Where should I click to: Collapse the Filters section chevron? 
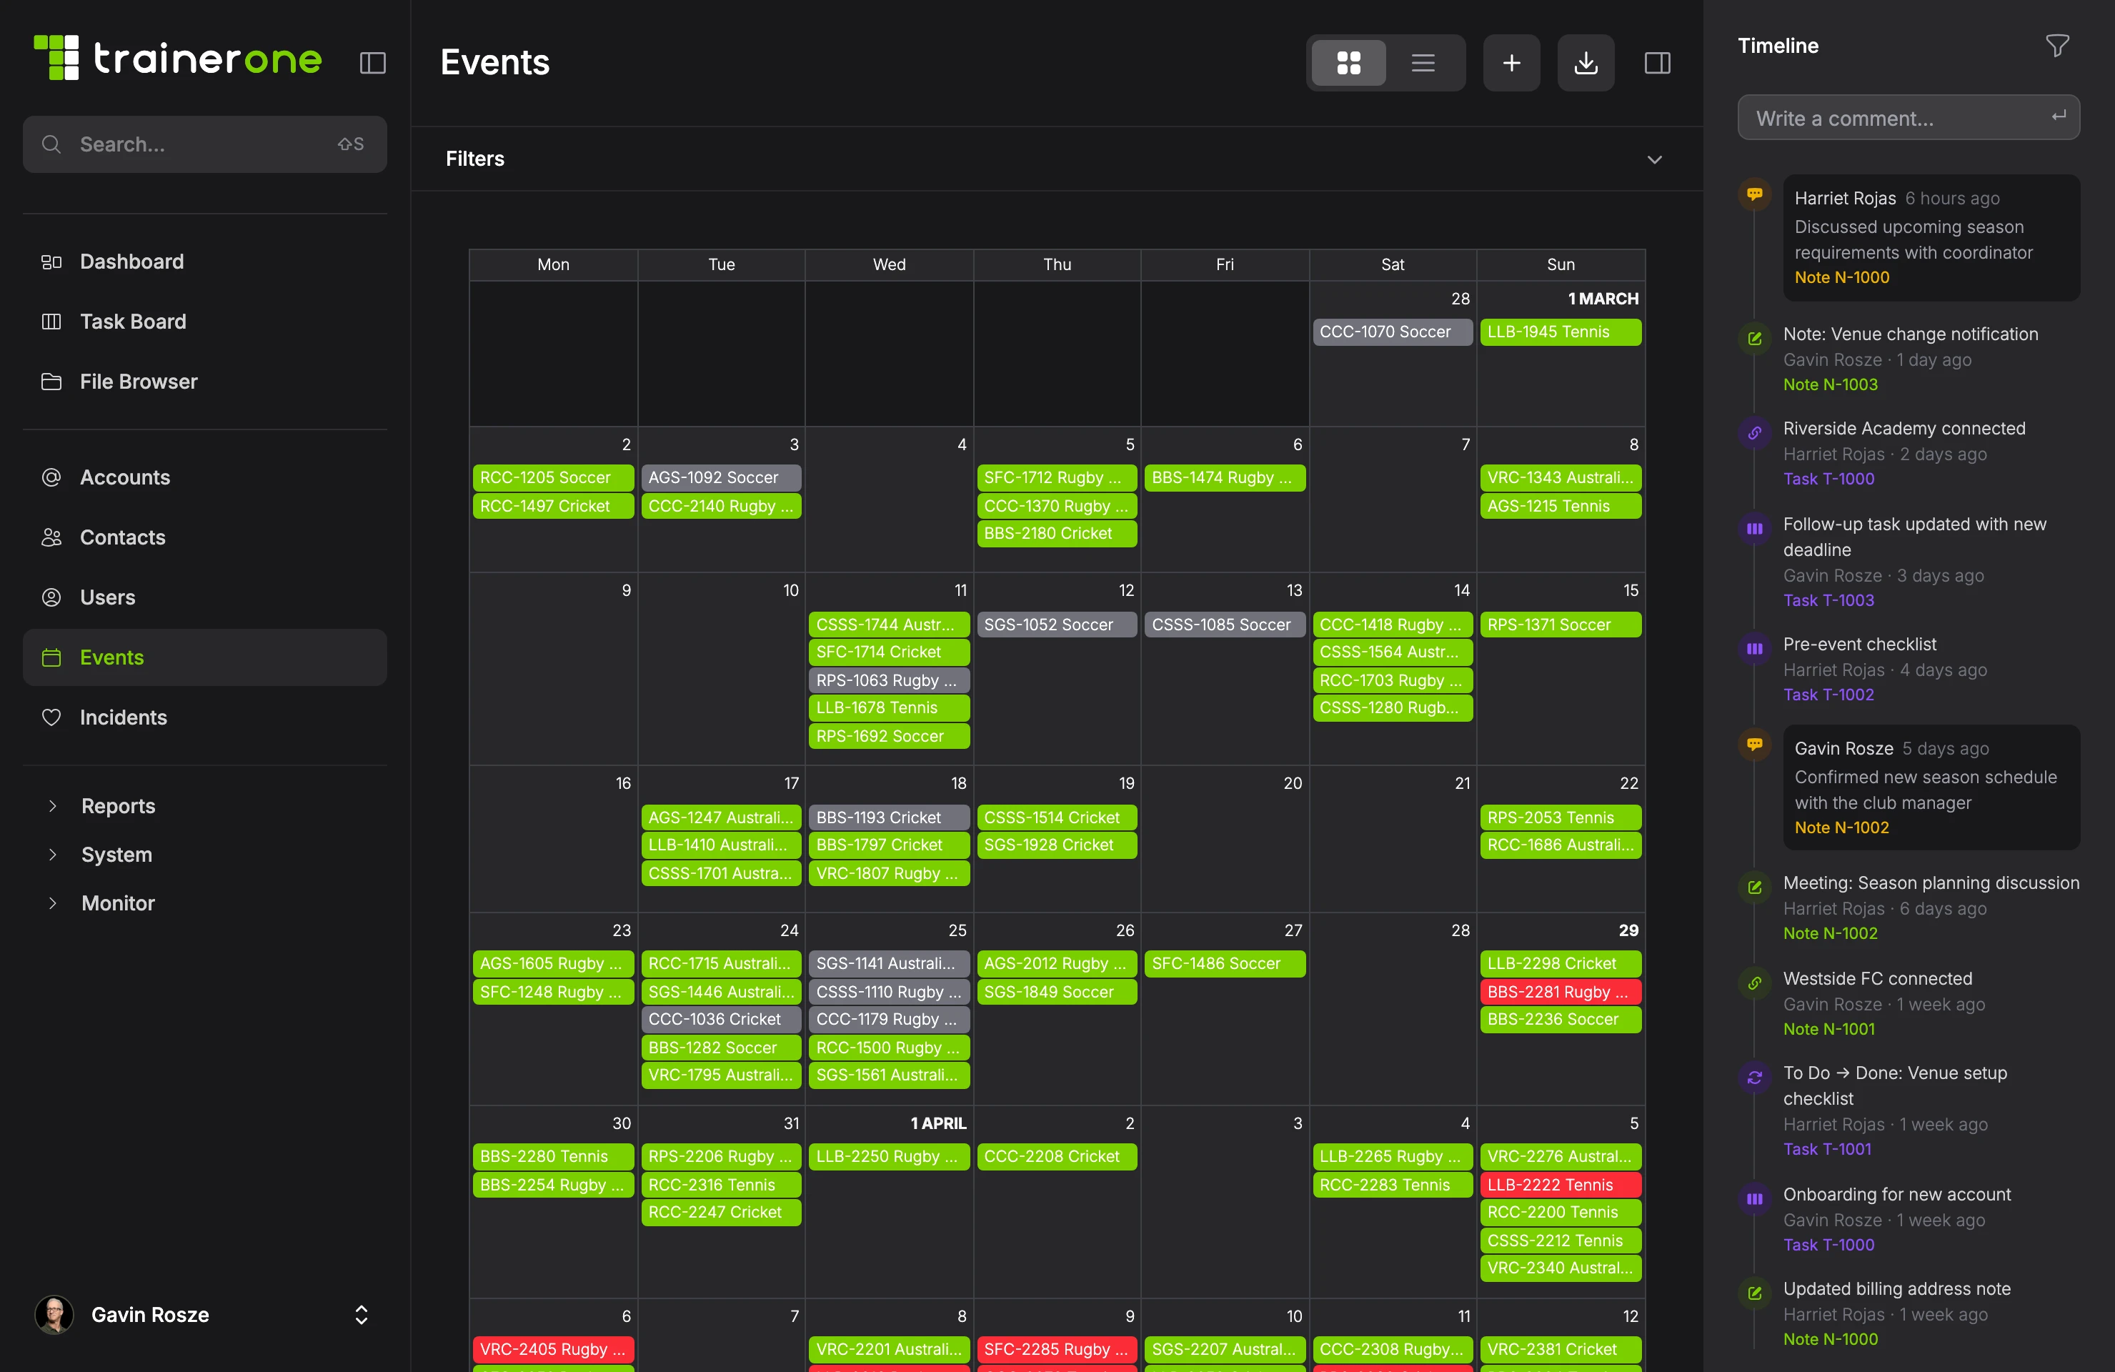point(1655,160)
